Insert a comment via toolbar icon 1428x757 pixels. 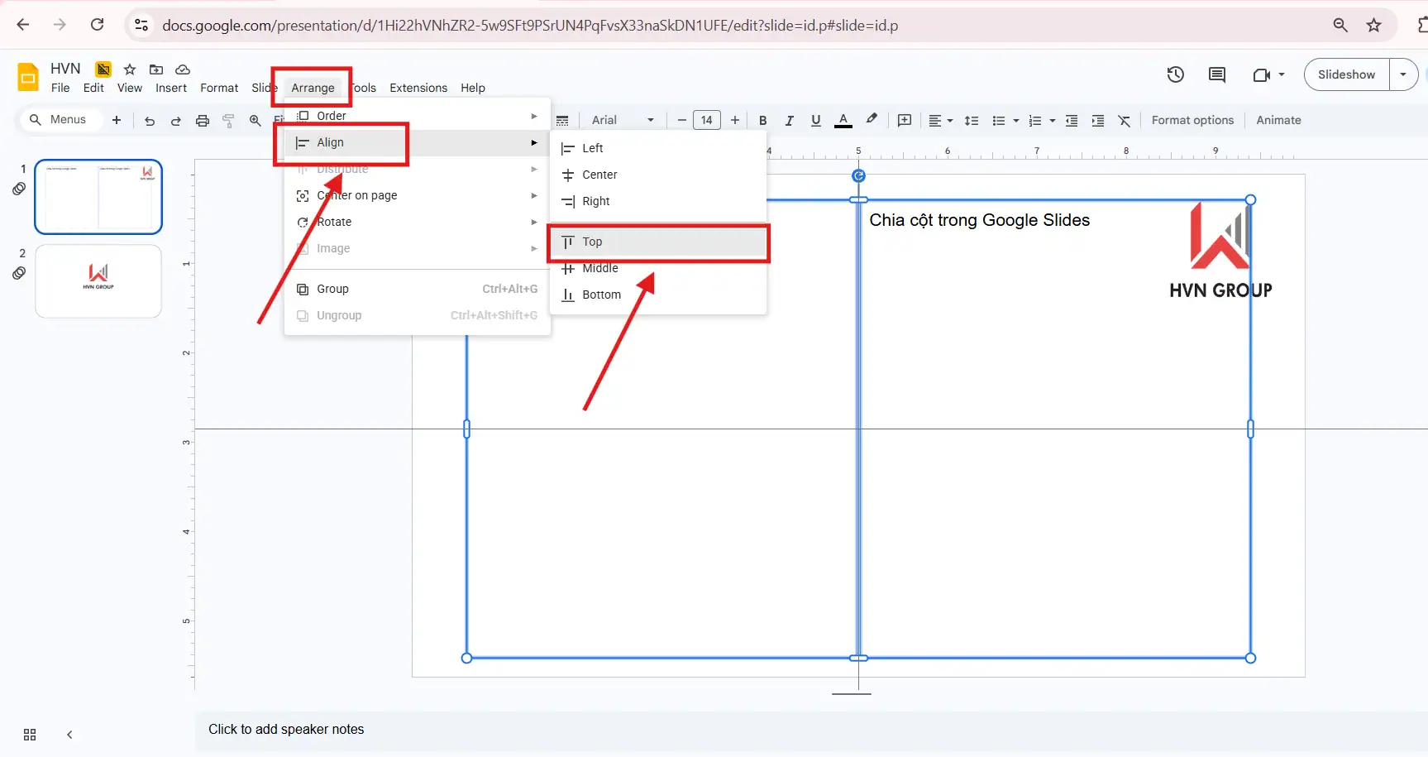point(904,120)
